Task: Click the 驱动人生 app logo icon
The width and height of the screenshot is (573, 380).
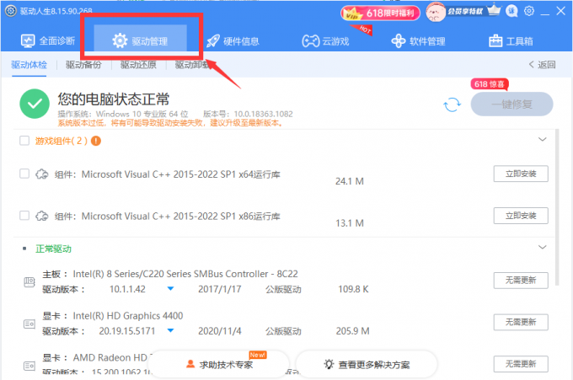Action: point(11,11)
